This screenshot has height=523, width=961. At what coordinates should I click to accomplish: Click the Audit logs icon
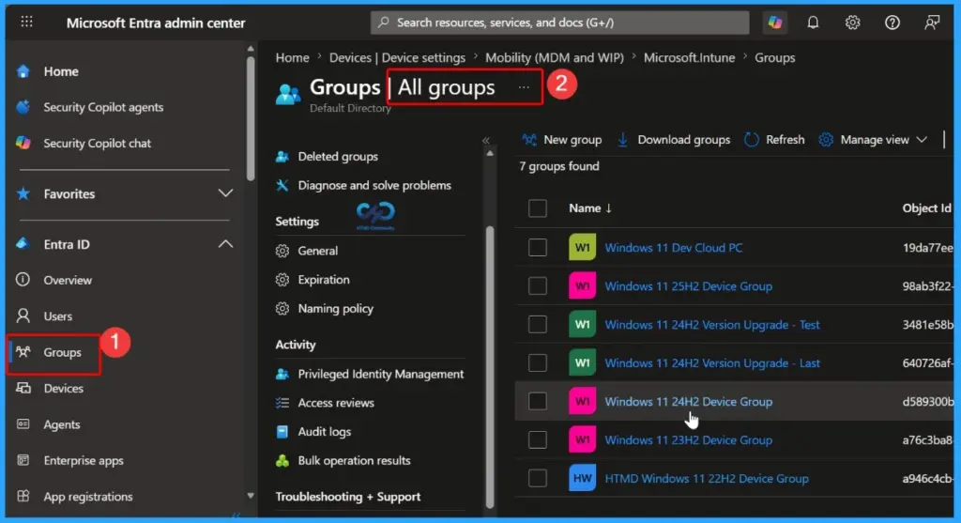point(282,432)
